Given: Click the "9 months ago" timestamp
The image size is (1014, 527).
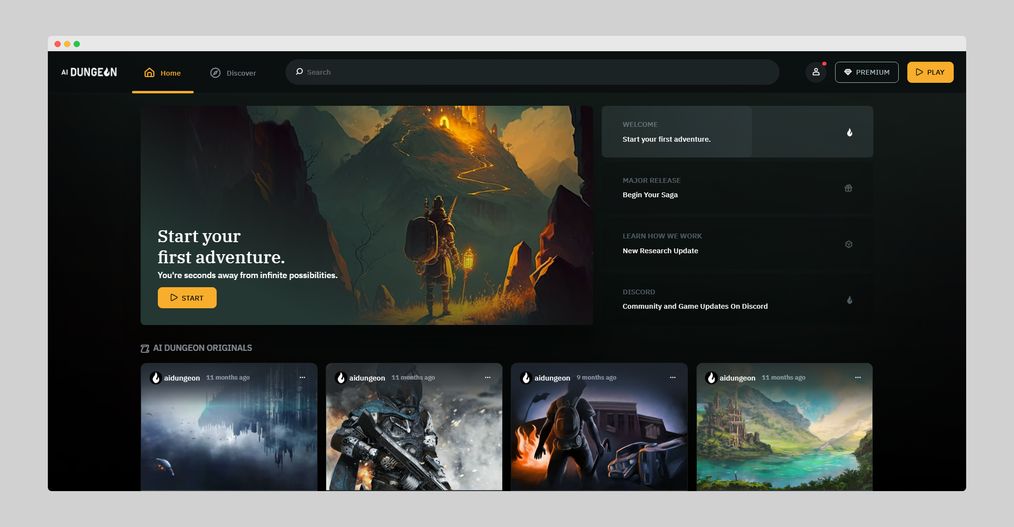Looking at the screenshot, I should [x=596, y=378].
